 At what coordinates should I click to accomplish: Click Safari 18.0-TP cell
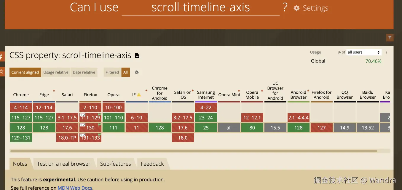[67, 138]
